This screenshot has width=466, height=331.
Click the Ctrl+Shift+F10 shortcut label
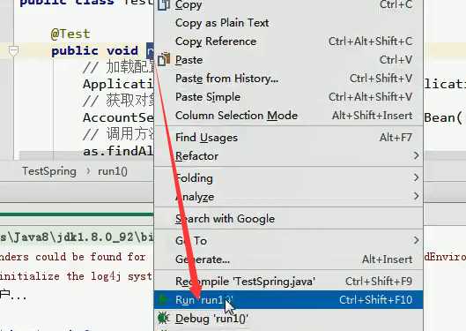pos(375,300)
